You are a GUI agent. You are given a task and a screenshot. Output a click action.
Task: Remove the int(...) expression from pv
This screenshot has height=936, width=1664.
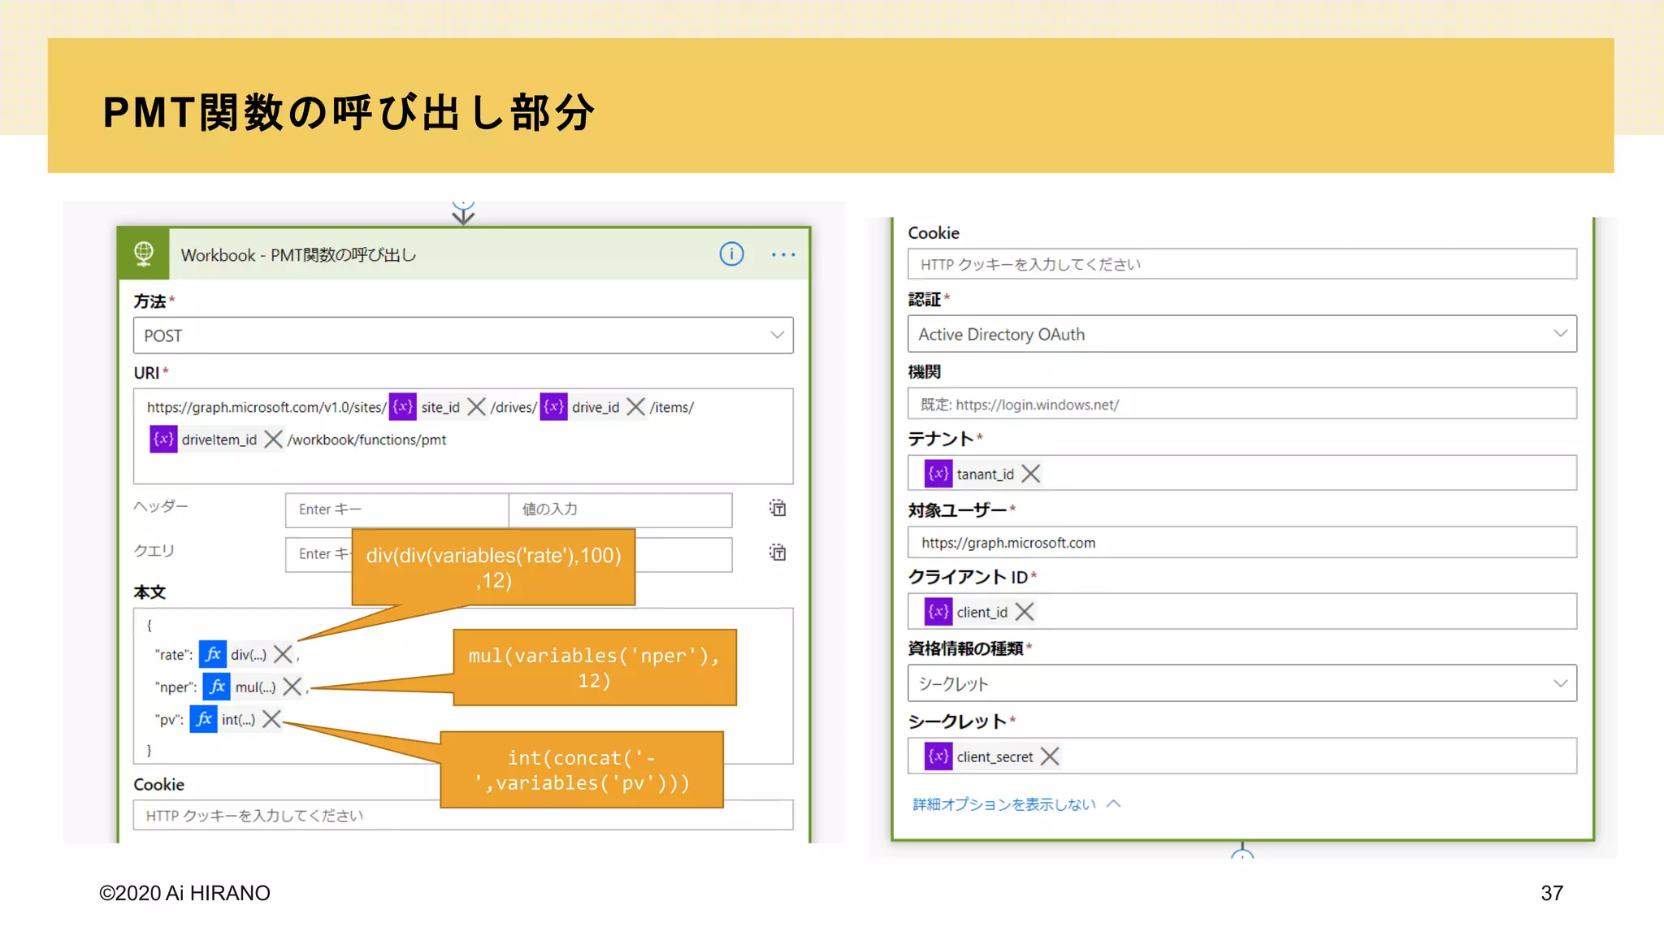pyautogui.click(x=272, y=719)
